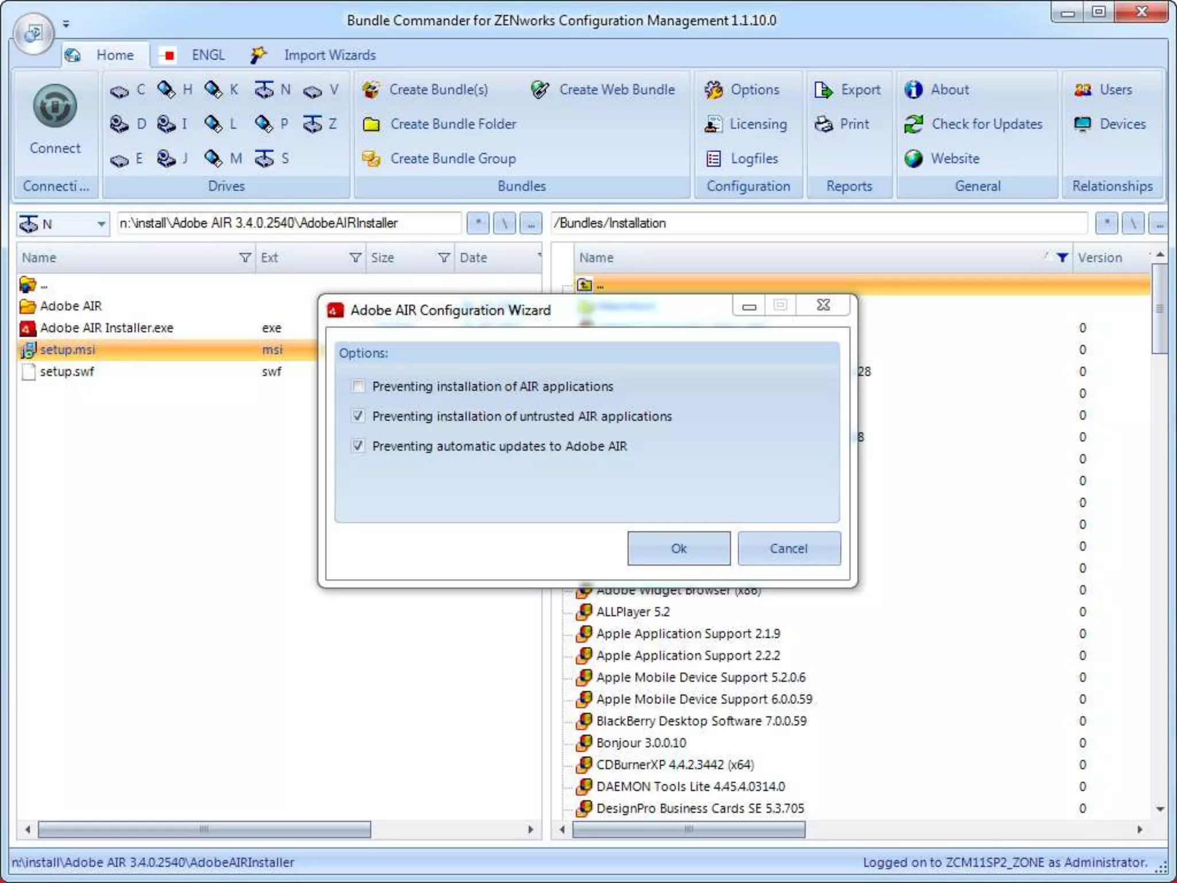Click Create Web Bundle
1177x883 pixels.
[603, 90]
